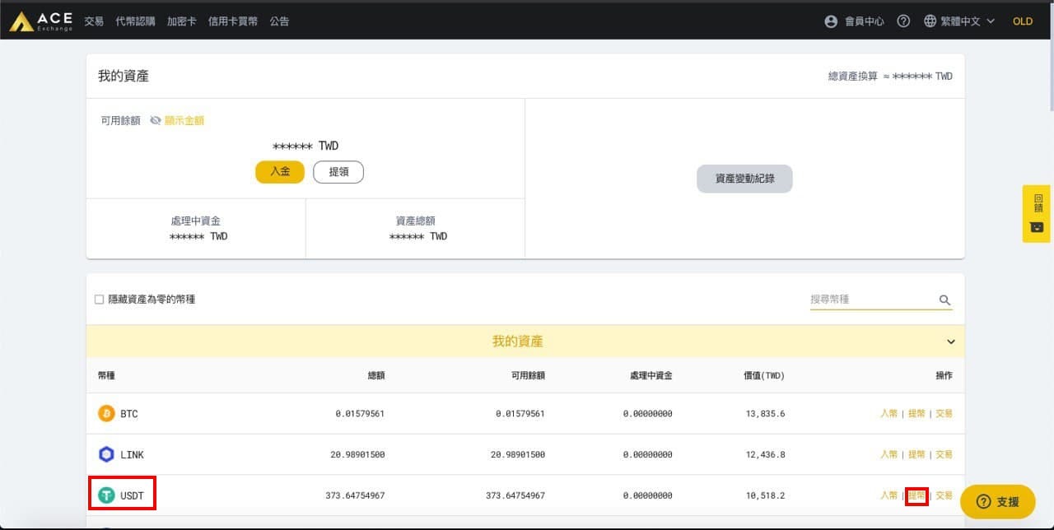Image resolution: width=1054 pixels, height=530 pixels.
Task: Click the highlighted USDT coin icon
Action: pyautogui.click(x=105, y=495)
